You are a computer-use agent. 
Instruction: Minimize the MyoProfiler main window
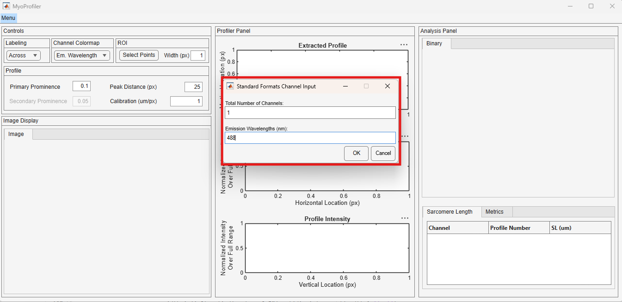pos(570,6)
